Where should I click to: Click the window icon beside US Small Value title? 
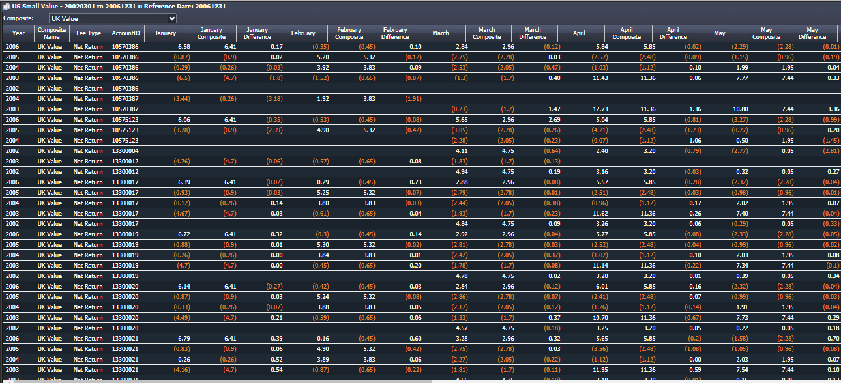point(6,6)
